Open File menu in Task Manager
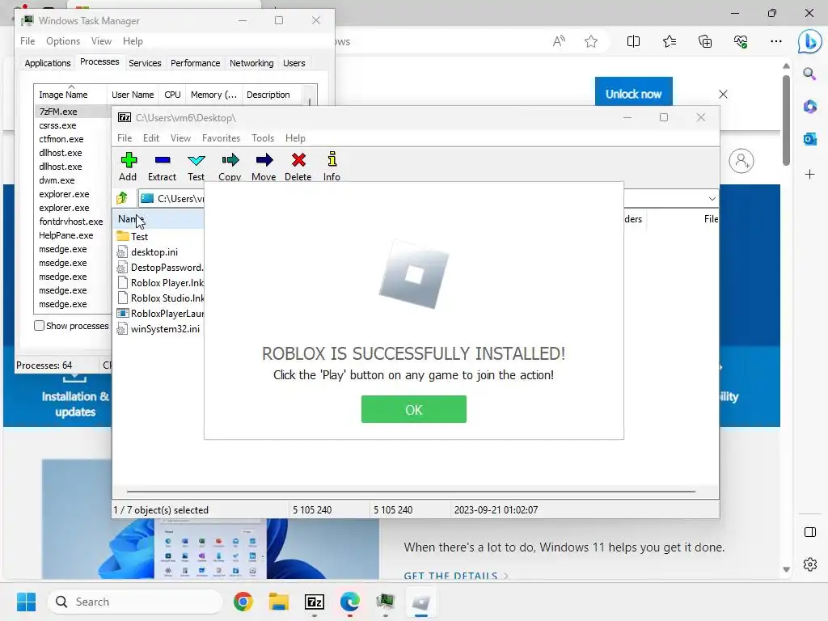 [x=27, y=41]
